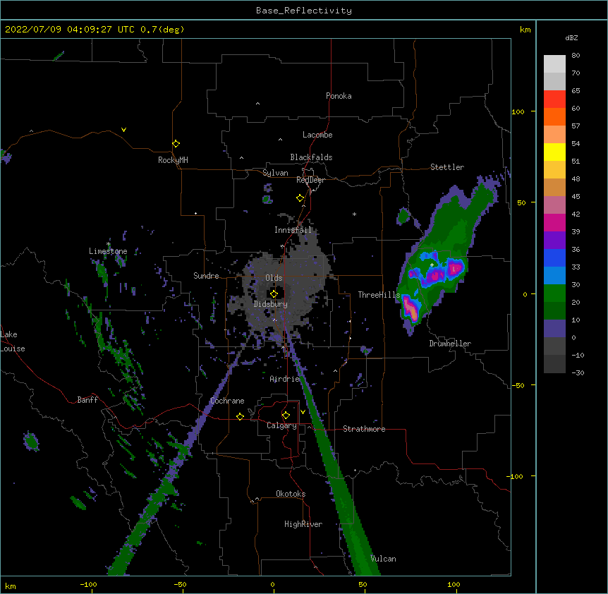Viewport: 608px width, 594px height.
Task: Click the green 30 dBZ legend color
Action: pyautogui.click(x=554, y=293)
